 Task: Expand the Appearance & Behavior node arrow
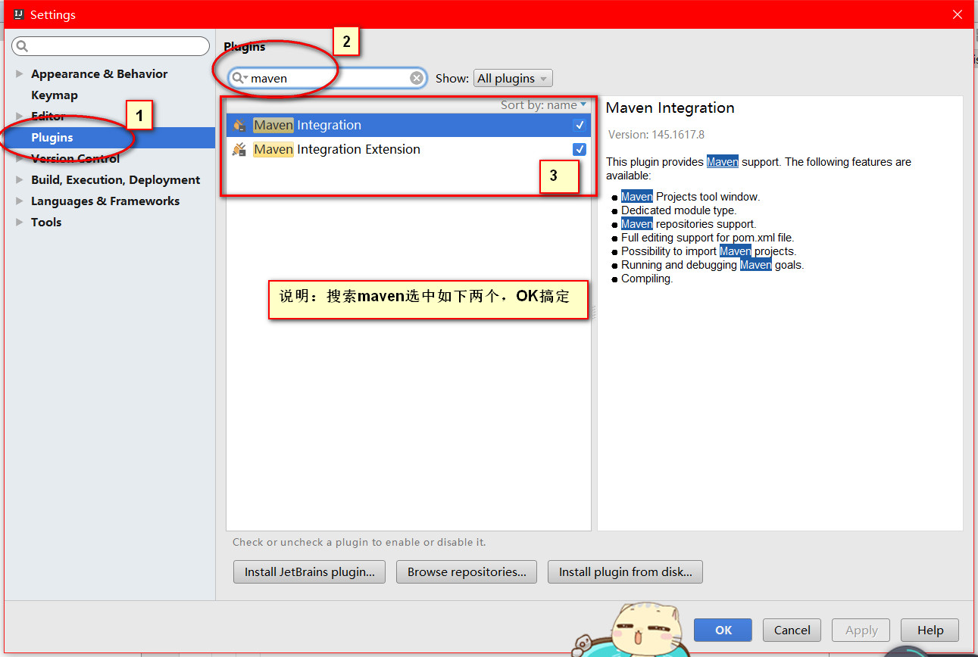20,74
